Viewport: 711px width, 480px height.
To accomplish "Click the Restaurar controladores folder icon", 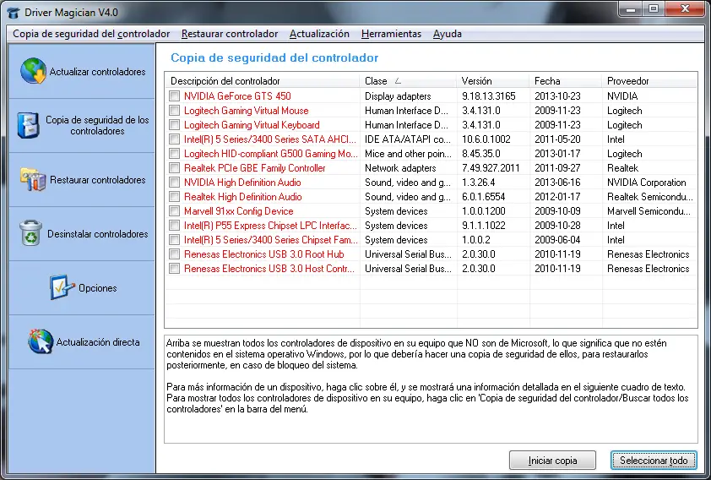I will pyautogui.click(x=33, y=180).
